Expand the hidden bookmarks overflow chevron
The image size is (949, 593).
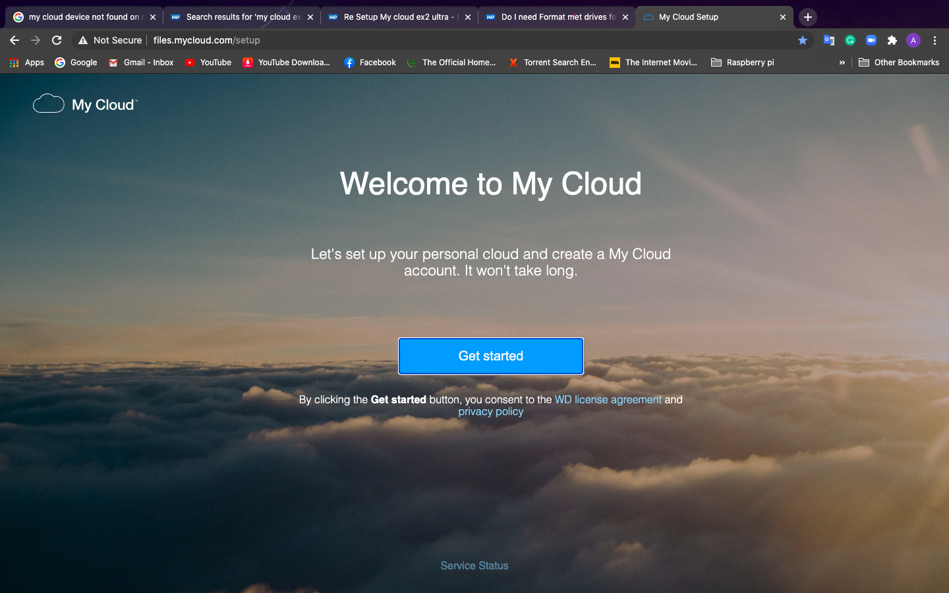point(842,63)
